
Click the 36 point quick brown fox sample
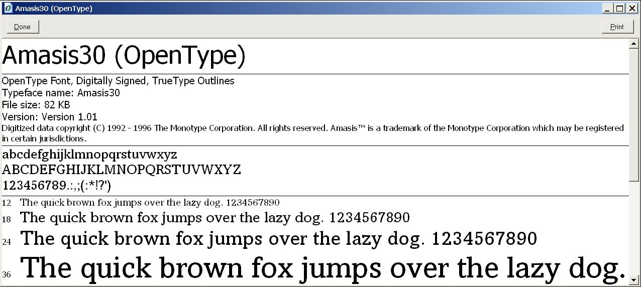pyautogui.click(x=324, y=268)
